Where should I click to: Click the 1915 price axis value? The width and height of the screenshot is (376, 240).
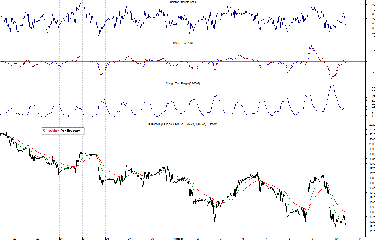tap(372, 227)
